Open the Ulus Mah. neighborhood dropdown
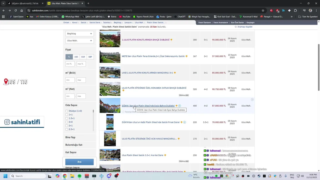This screenshot has height=180, width=320. 79,40
